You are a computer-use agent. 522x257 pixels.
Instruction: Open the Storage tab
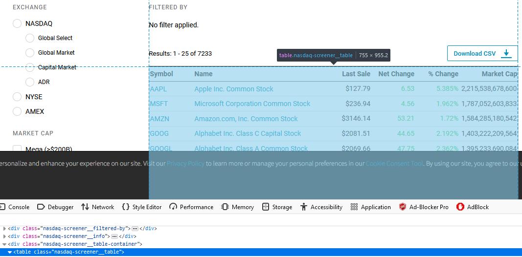click(277, 207)
